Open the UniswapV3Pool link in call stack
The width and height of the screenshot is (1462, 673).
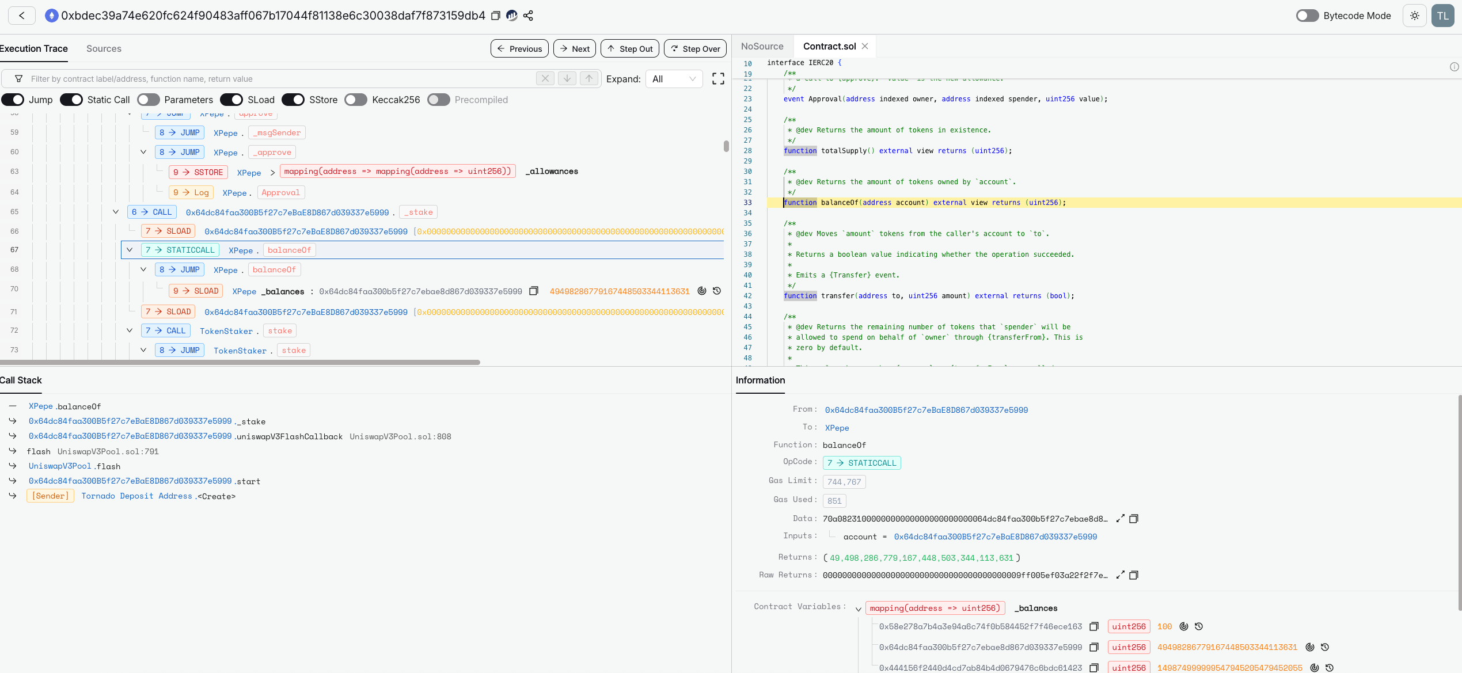pos(60,466)
